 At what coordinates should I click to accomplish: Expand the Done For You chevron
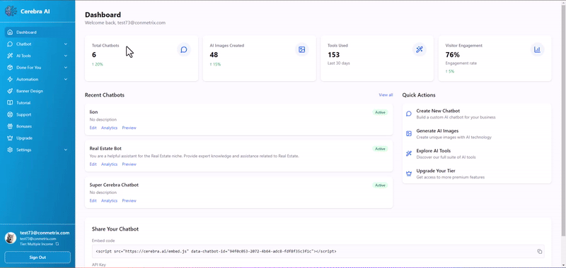click(x=66, y=67)
